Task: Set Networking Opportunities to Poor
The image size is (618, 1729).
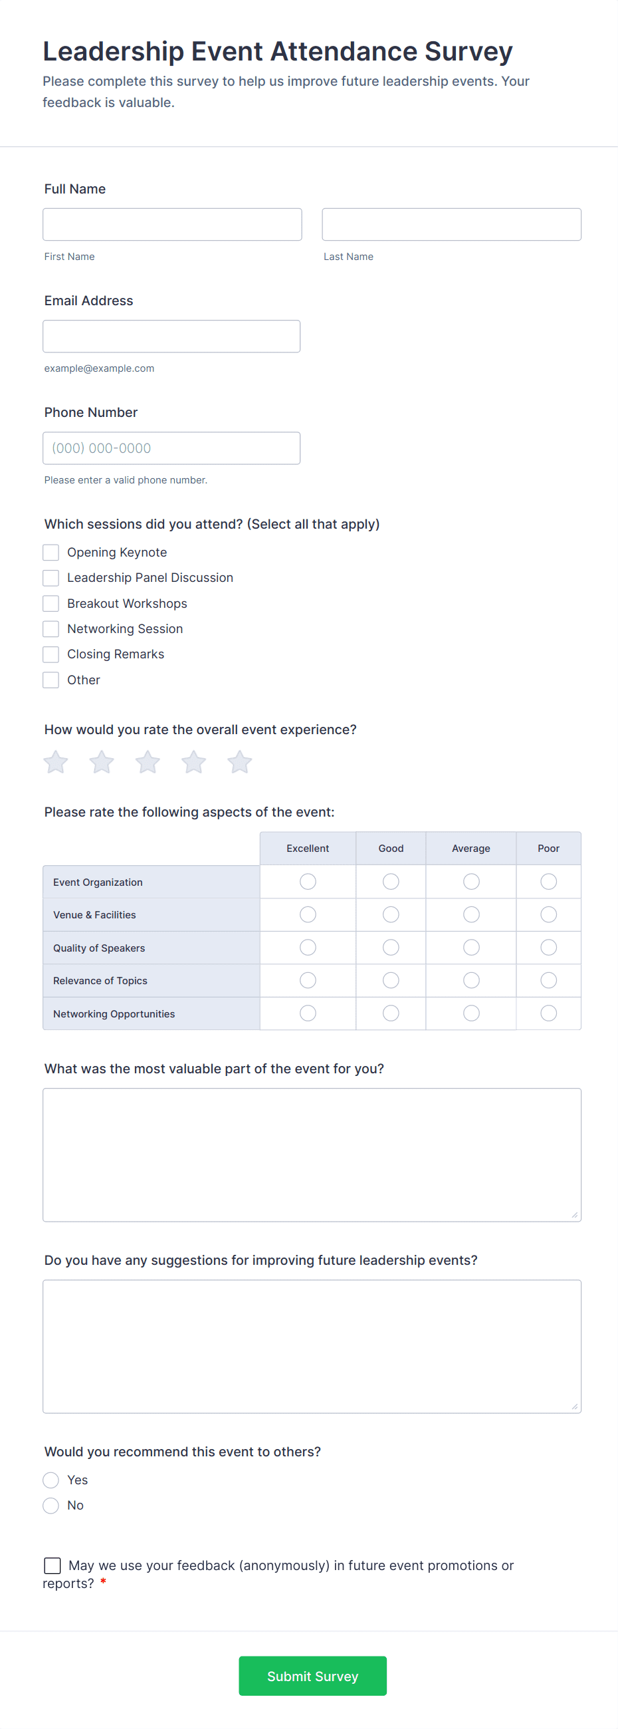Action: [x=548, y=1013]
